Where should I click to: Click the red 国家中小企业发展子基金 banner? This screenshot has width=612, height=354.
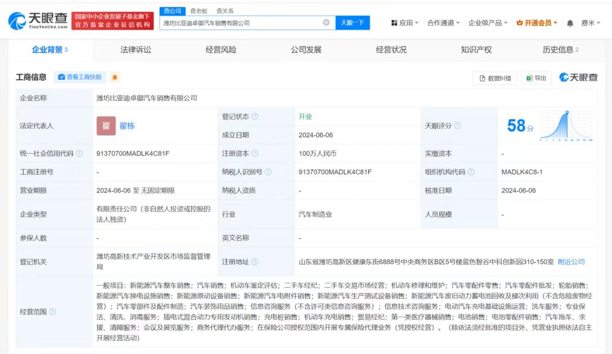pyautogui.click(x=112, y=20)
